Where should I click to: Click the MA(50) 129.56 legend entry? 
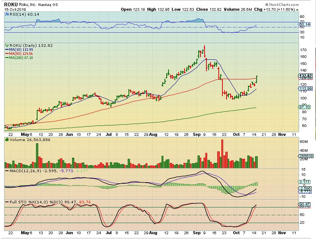pyautogui.click(x=19, y=53)
